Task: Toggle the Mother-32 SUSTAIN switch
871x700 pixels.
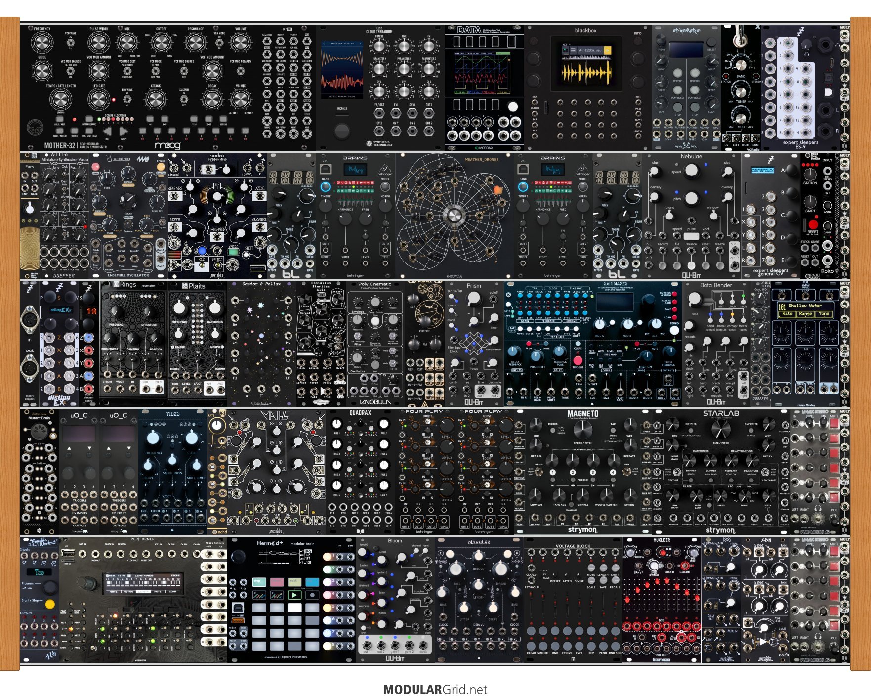Action: tap(184, 99)
